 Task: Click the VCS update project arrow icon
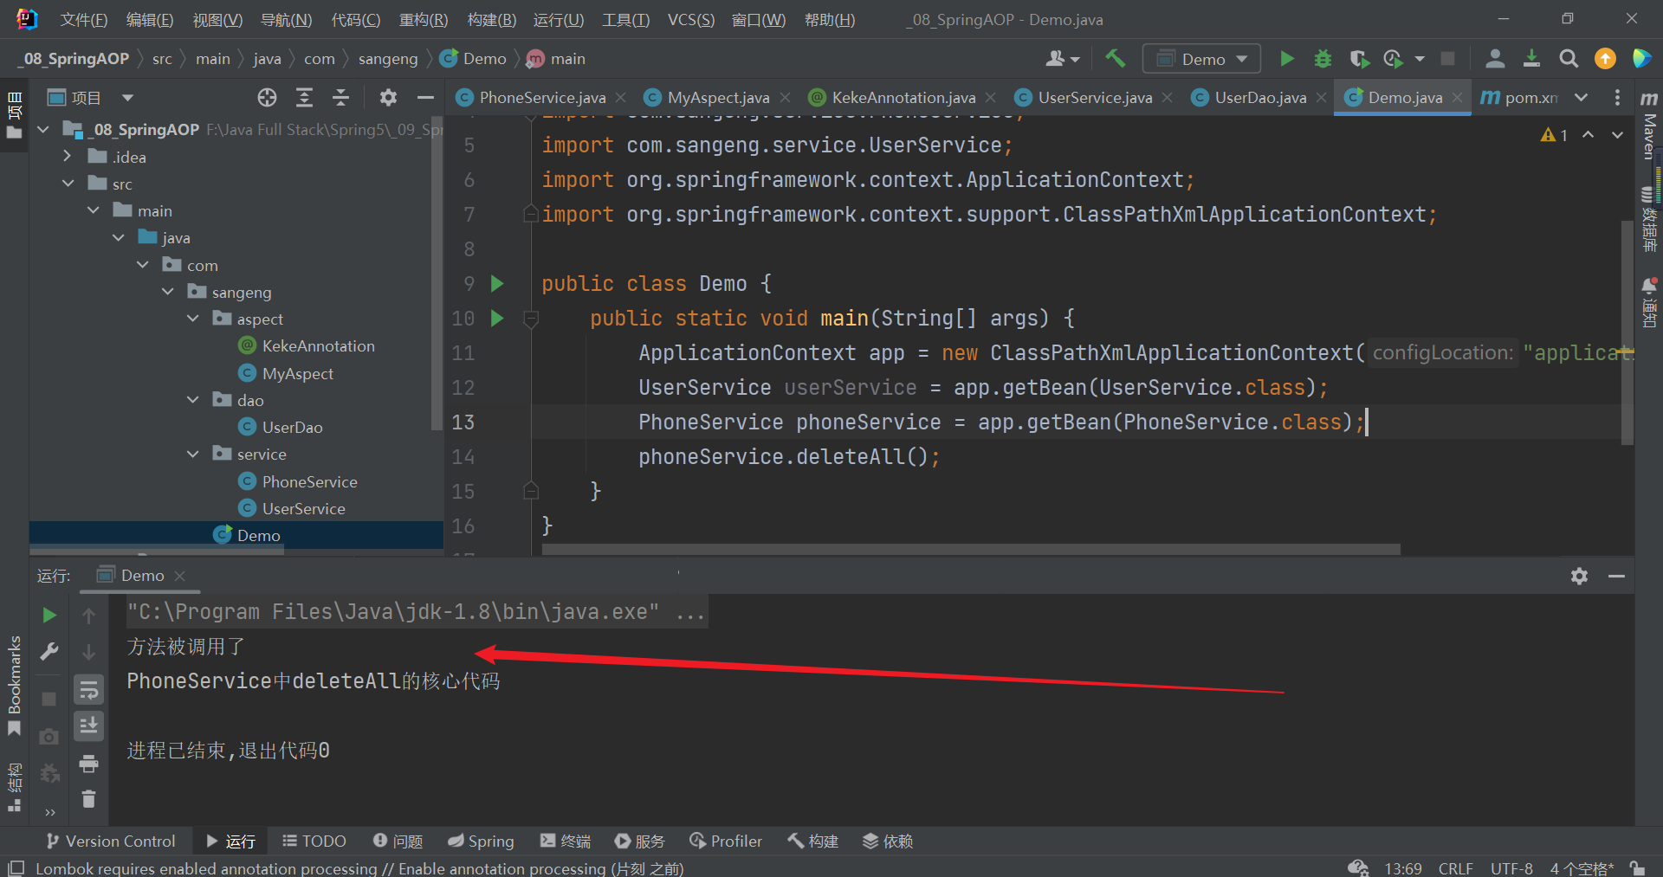point(1531,59)
